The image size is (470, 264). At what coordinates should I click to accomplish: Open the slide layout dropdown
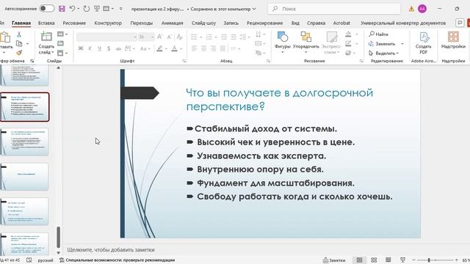[x=62, y=34]
